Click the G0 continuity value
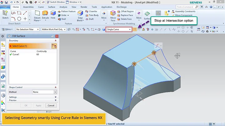This screenshot has width=225, height=126. 37,54
